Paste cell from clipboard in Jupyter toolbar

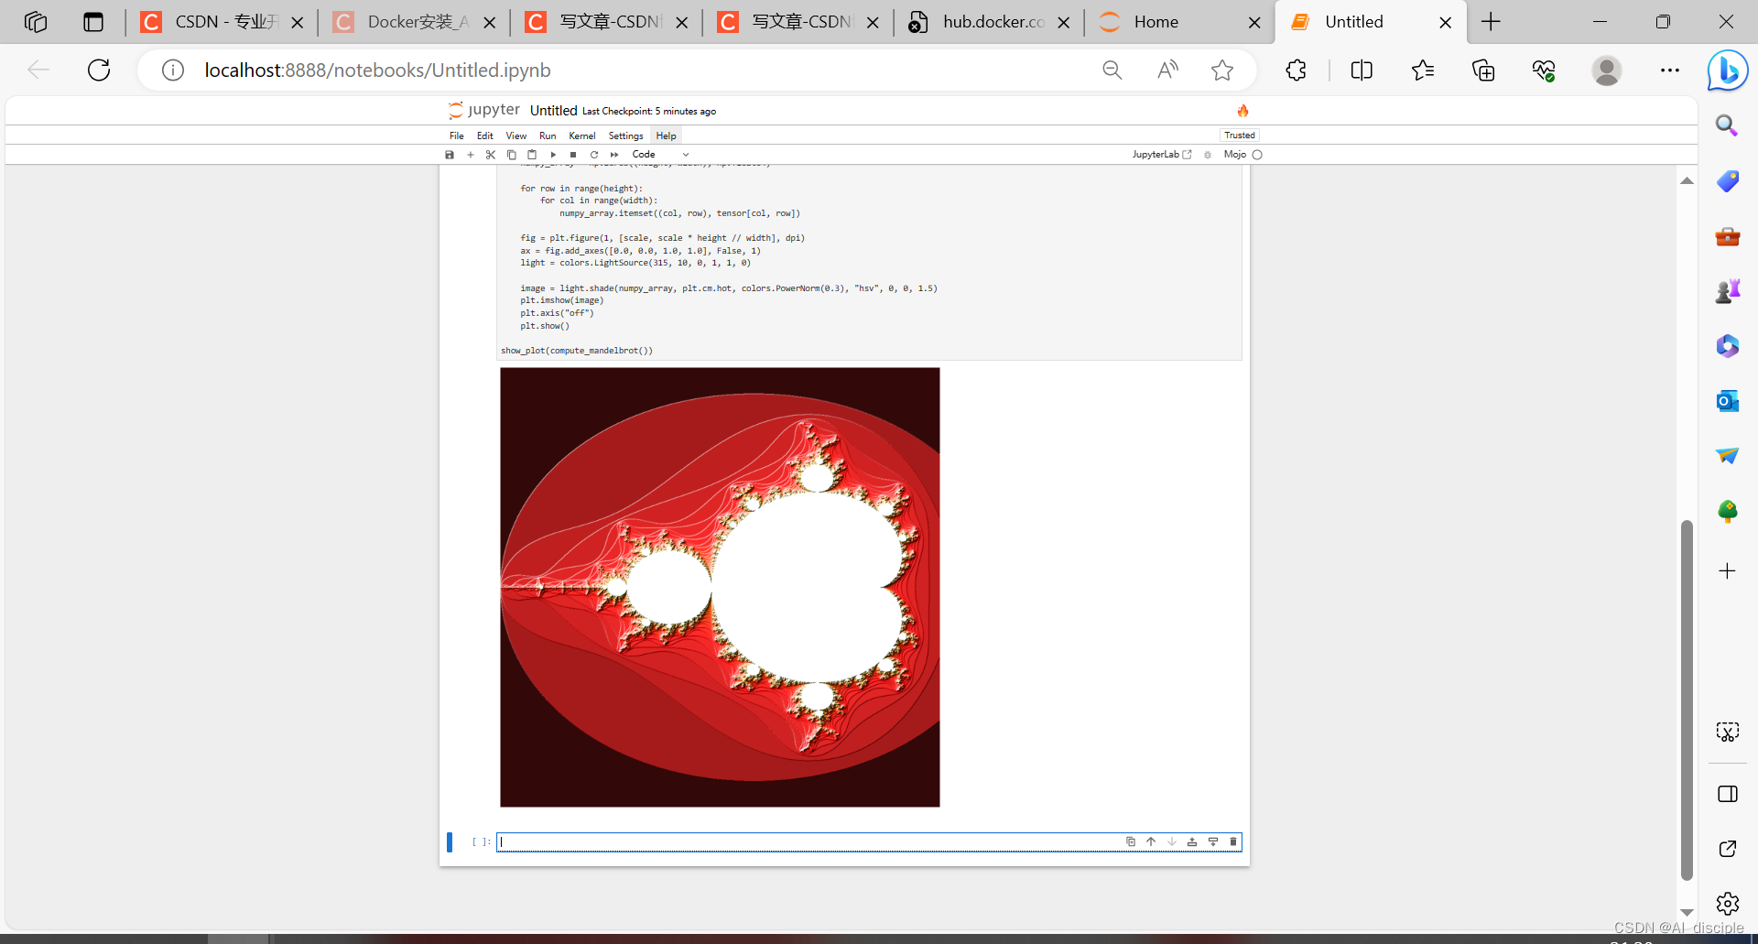pyautogui.click(x=532, y=155)
